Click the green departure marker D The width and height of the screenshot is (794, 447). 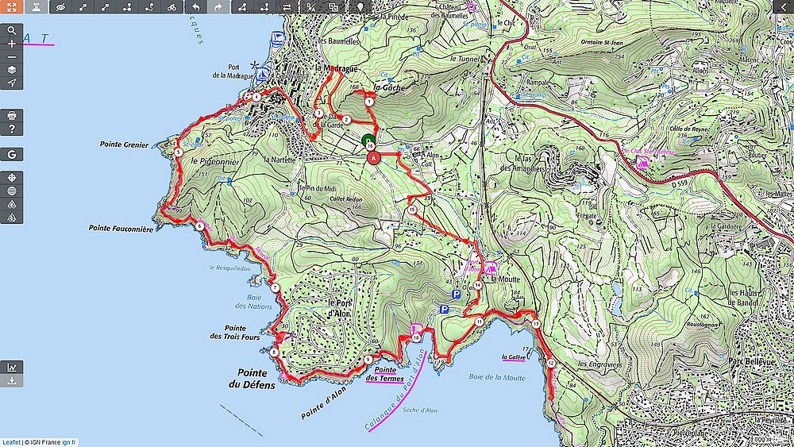pos(368,141)
